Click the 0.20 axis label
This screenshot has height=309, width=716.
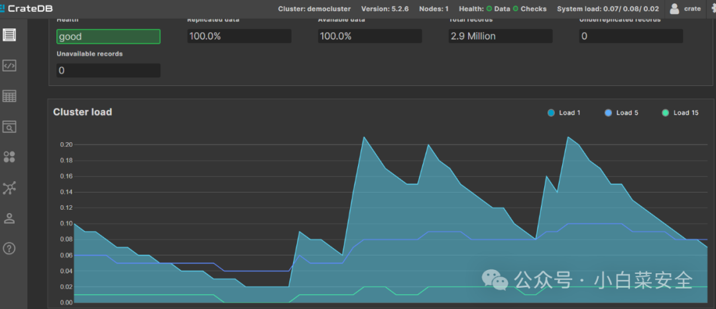click(x=66, y=144)
